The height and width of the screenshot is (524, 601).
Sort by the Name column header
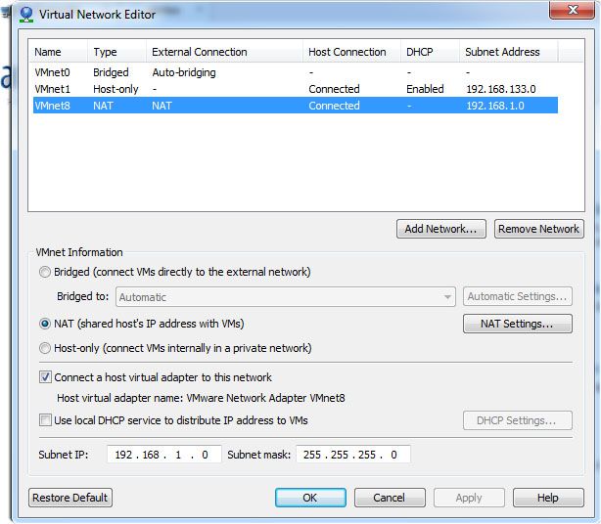coord(59,52)
